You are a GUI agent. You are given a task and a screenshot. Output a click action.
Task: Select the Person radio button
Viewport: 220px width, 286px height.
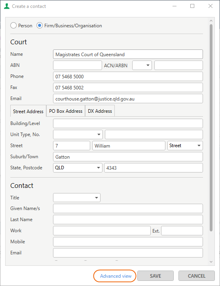click(13, 26)
